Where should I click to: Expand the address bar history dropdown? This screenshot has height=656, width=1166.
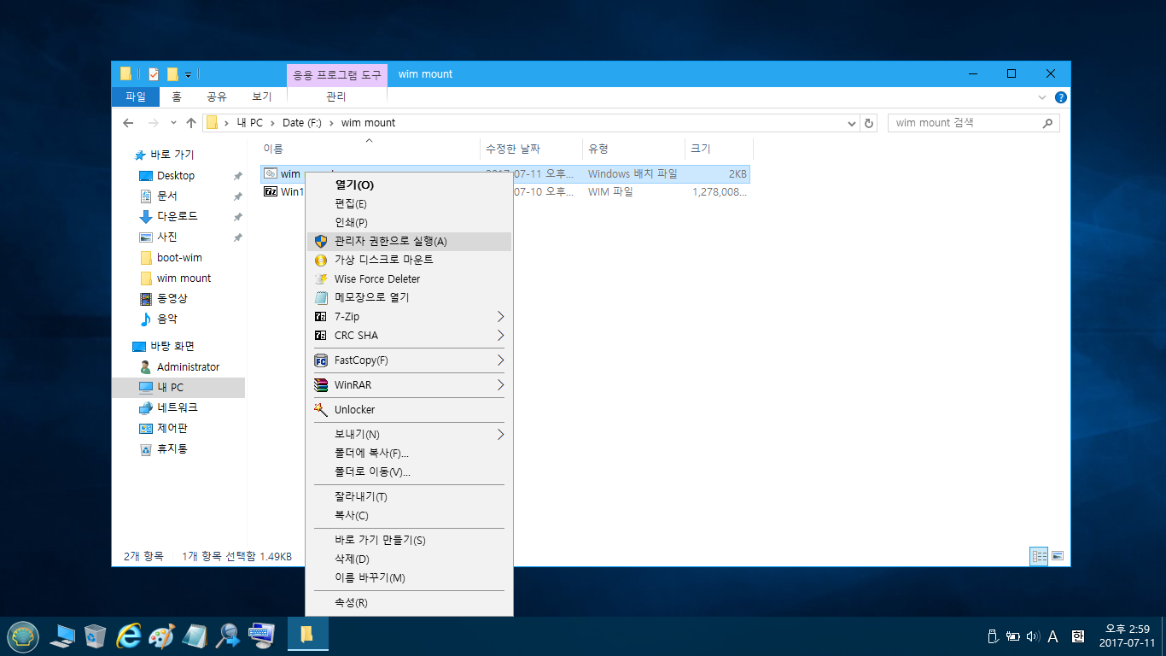pos(852,123)
